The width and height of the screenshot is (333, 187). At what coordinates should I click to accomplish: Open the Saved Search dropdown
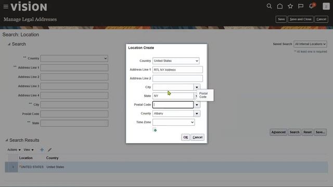[310, 44]
